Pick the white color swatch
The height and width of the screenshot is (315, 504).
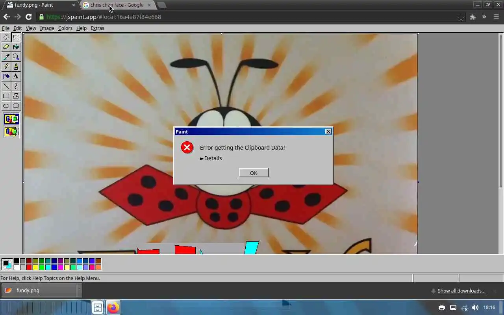coord(16,267)
